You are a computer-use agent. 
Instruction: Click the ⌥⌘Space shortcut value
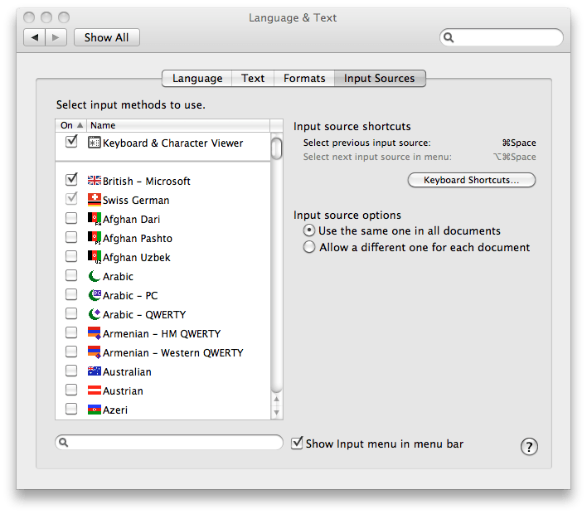514,157
